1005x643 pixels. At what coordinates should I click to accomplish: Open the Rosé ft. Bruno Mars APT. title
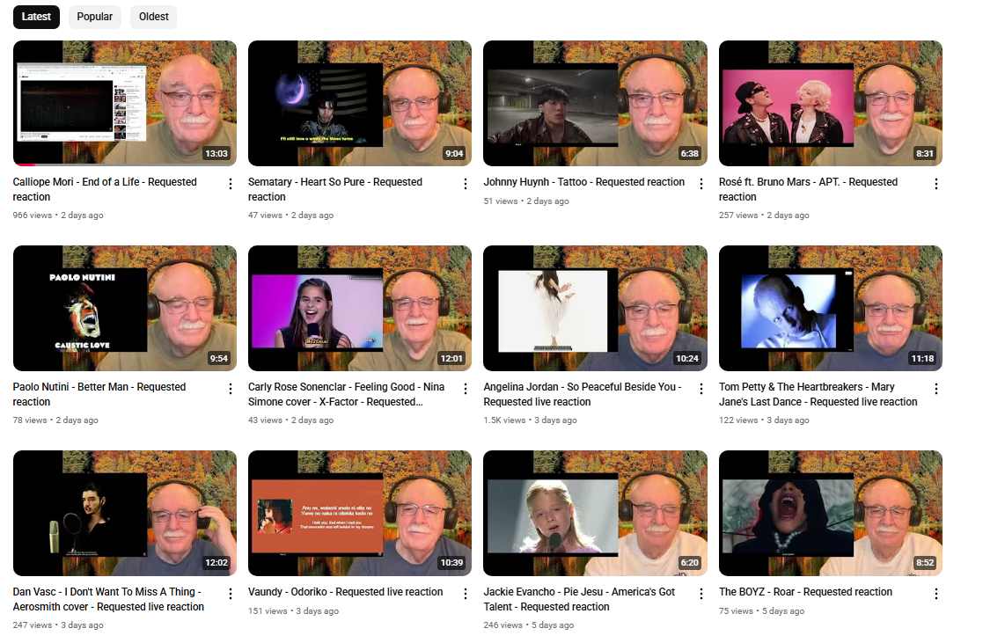click(808, 190)
